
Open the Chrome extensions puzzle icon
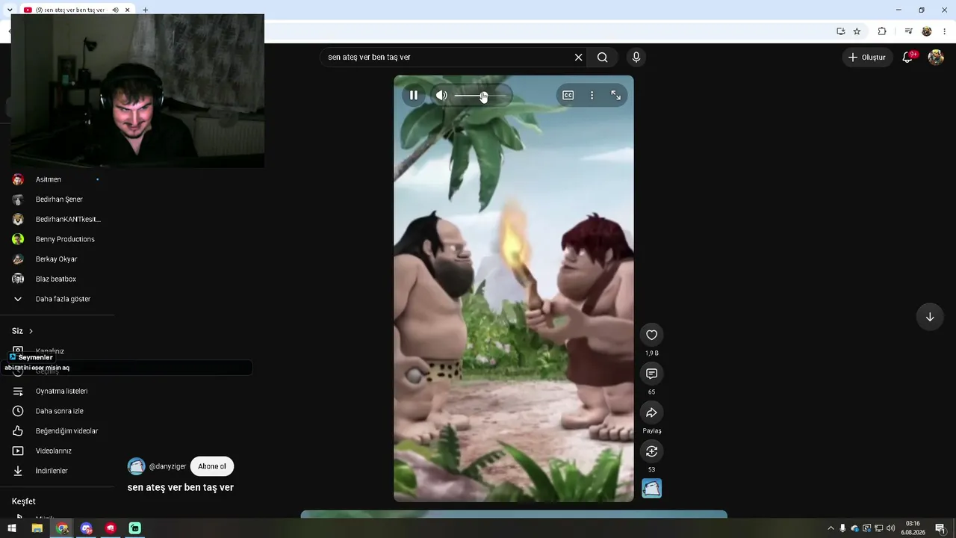(x=882, y=31)
